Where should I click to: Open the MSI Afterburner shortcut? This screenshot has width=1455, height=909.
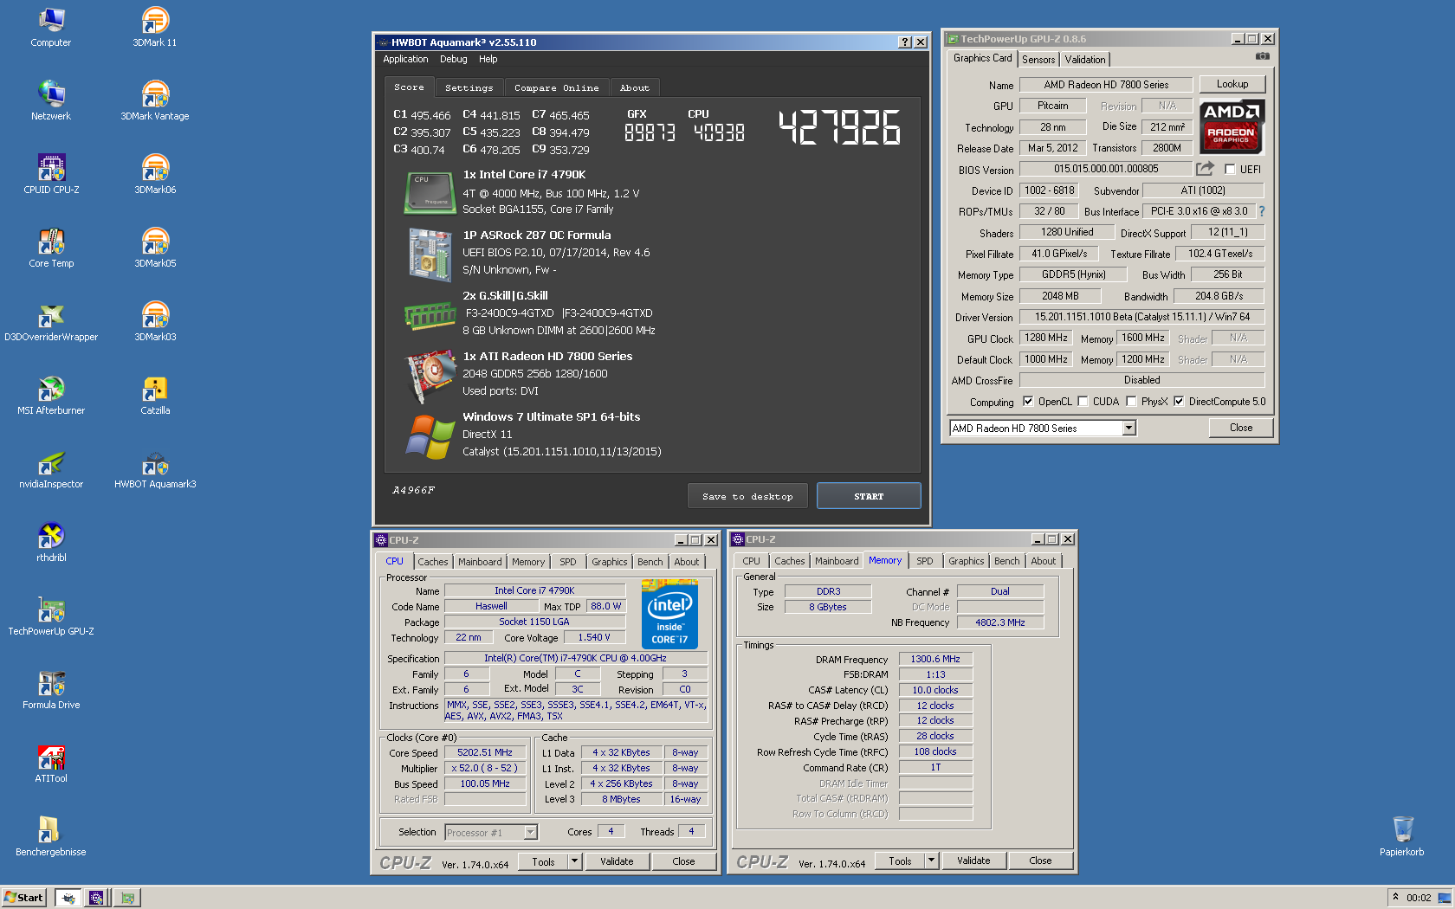tap(51, 395)
